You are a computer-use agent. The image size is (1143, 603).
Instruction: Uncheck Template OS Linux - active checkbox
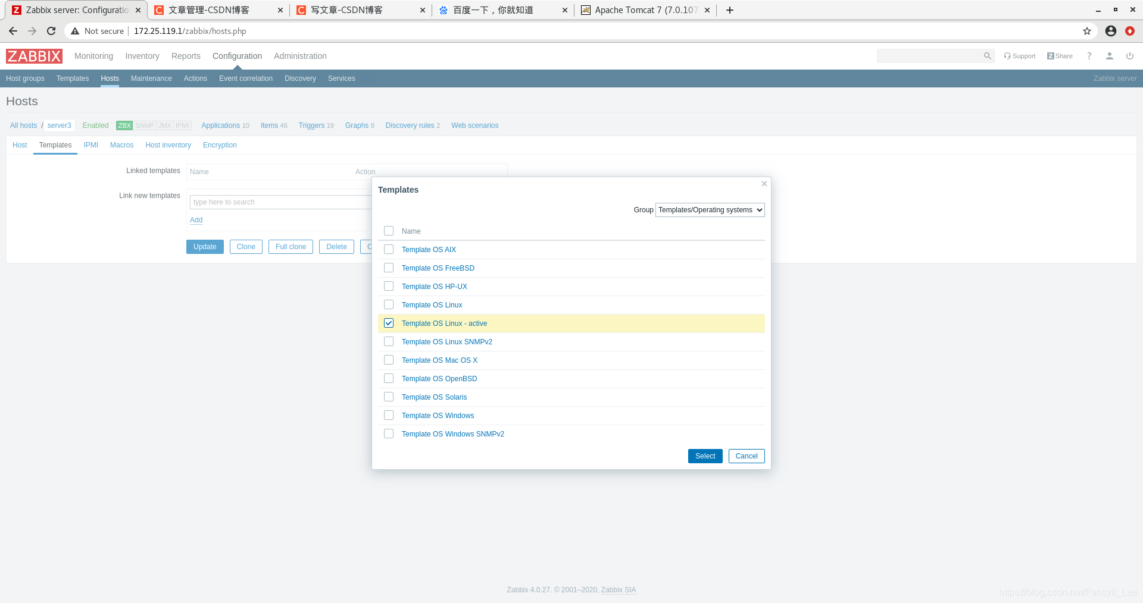point(389,323)
